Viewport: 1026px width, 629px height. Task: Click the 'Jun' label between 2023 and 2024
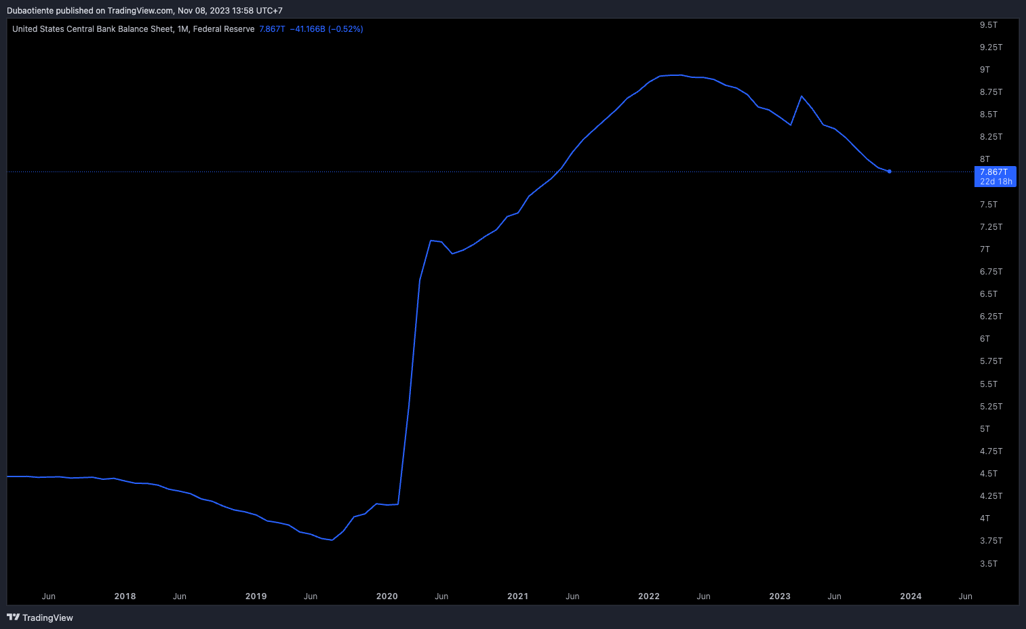[834, 596]
